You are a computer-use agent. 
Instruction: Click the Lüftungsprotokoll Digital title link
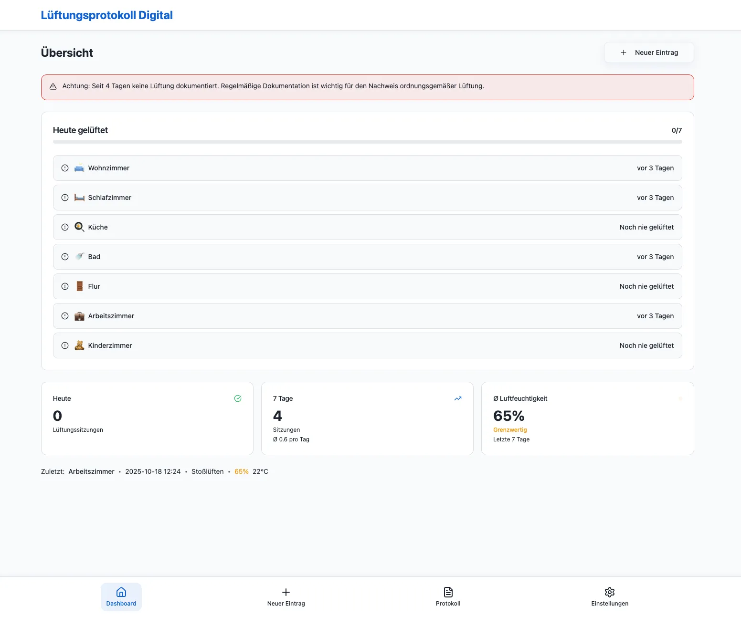[107, 15]
